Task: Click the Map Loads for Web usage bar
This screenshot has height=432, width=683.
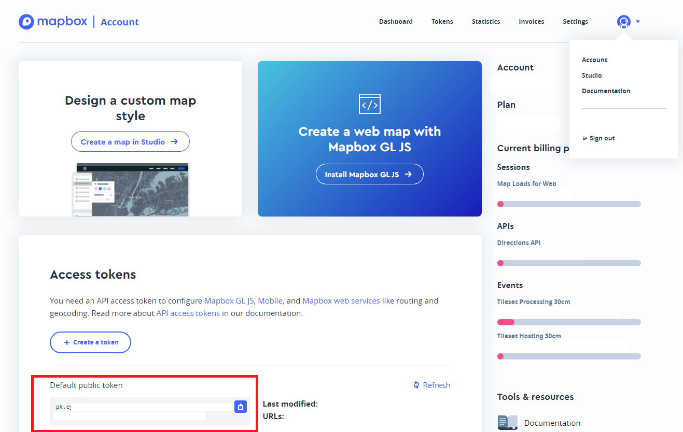Action: click(x=569, y=204)
